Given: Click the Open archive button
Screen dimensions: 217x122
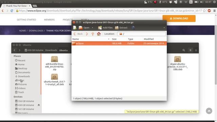Looking at the screenshot, I should click(x=84, y=28).
